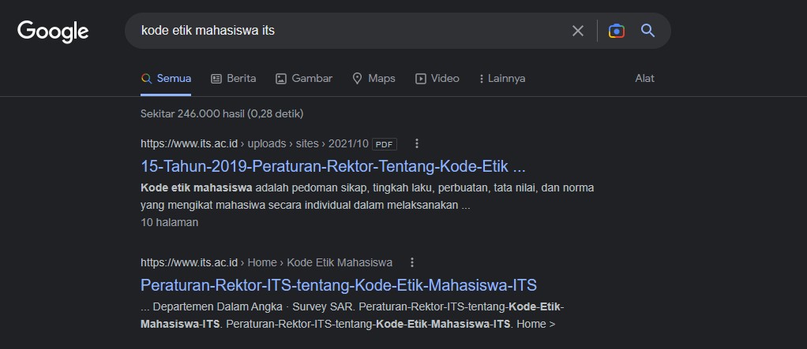Viewport: 807px width, 349px height.
Task: Open three-dot menu for the PDF result
Action: (417, 143)
